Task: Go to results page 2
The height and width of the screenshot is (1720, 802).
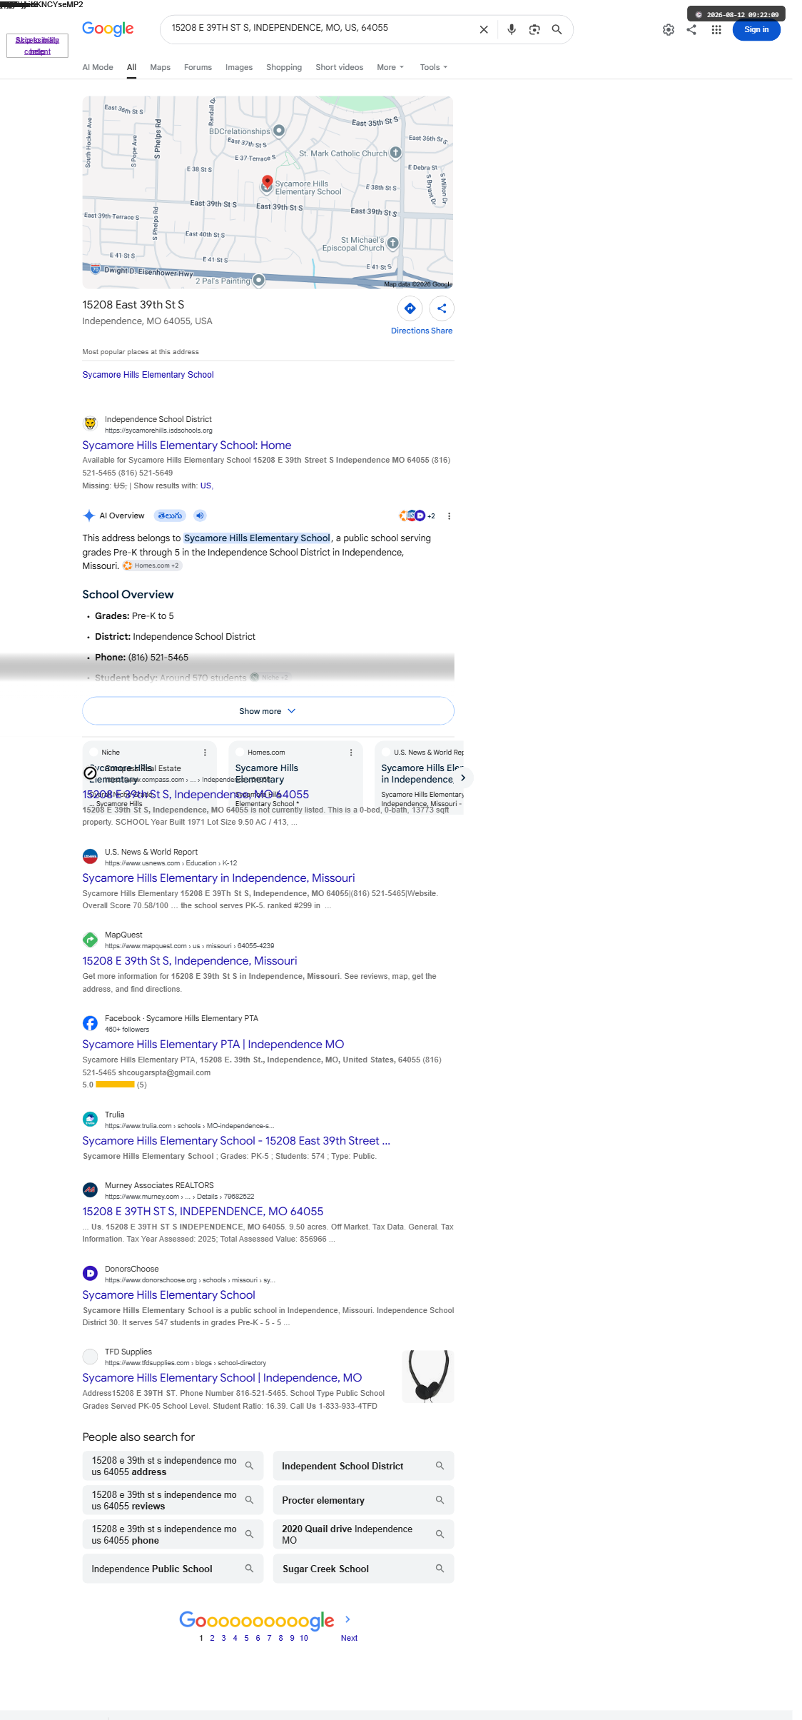Action: click(x=212, y=1638)
